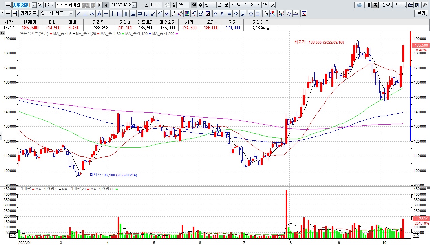Image resolution: width=430 pixels, height=245 pixels.
Task: Click the cloud icon button
Action: 359,5
